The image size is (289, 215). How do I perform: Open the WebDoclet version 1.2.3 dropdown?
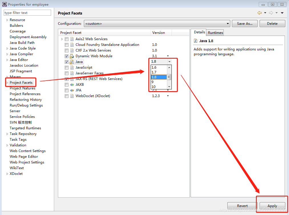coord(168,96)
